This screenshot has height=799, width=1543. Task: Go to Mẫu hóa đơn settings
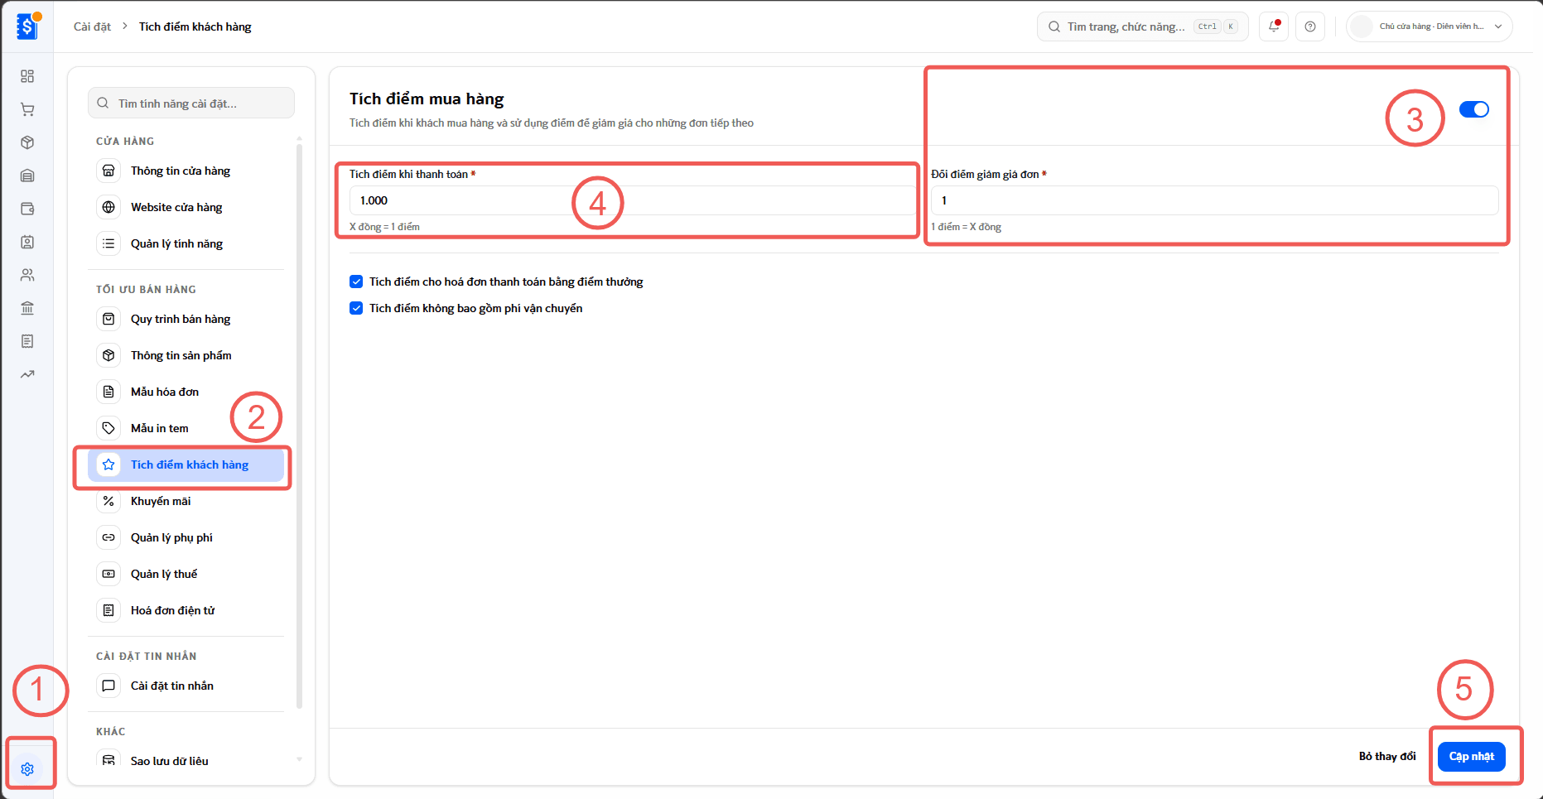click(x=186, y=392)
